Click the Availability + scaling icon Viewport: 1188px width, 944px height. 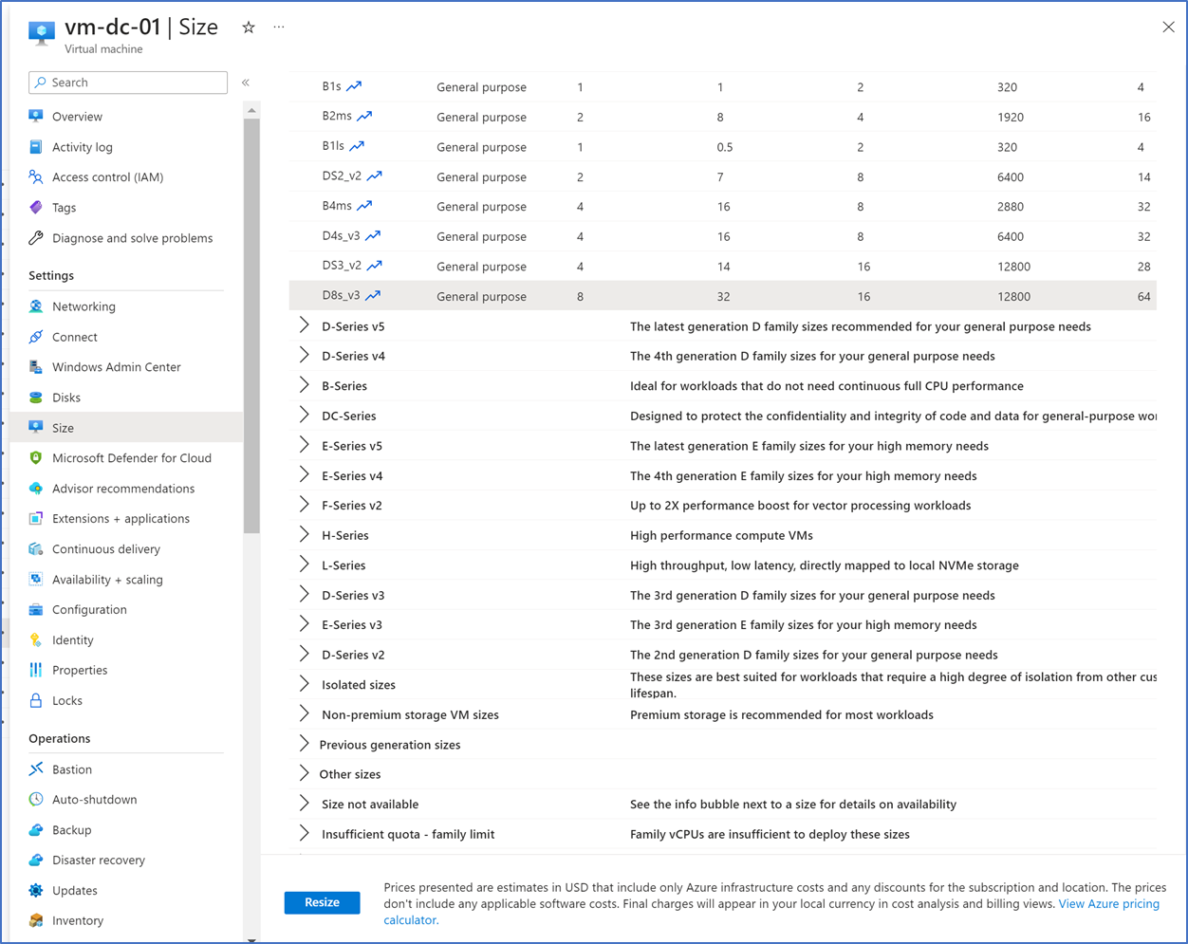(x=36, y=580)
